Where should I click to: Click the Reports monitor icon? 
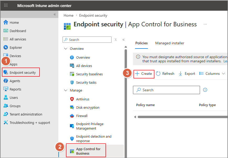6,89
